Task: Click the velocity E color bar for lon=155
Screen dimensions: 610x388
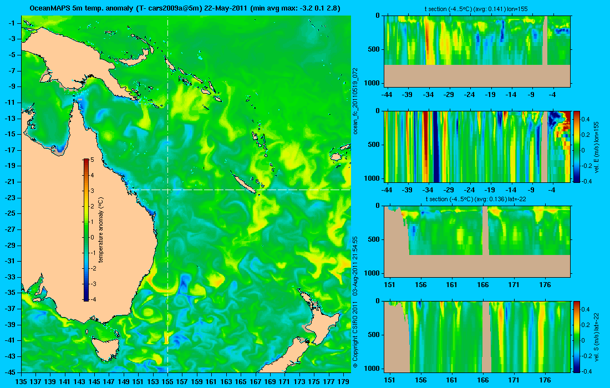Action: [x=577, y=146]
